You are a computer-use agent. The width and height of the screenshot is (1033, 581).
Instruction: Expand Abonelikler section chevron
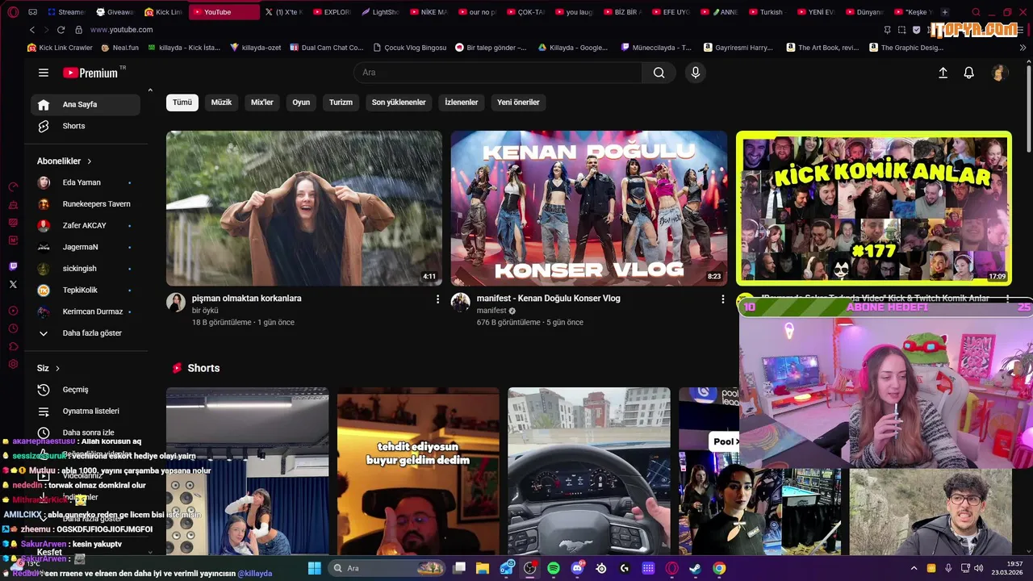[x=90, y=161]
